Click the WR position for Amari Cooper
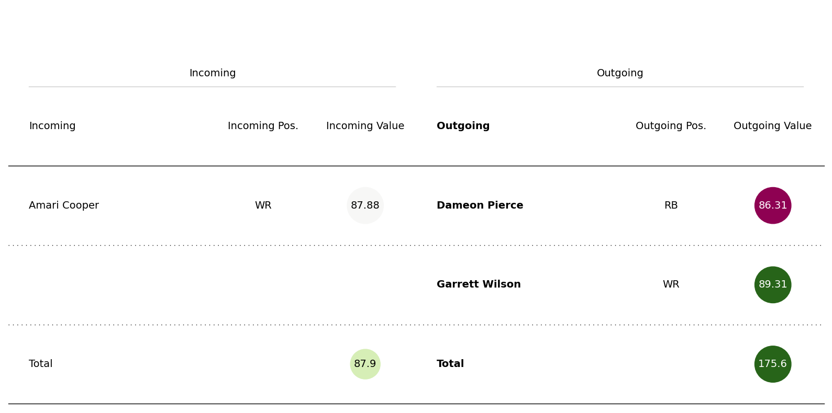832x413 pixels. click(263, 205)
